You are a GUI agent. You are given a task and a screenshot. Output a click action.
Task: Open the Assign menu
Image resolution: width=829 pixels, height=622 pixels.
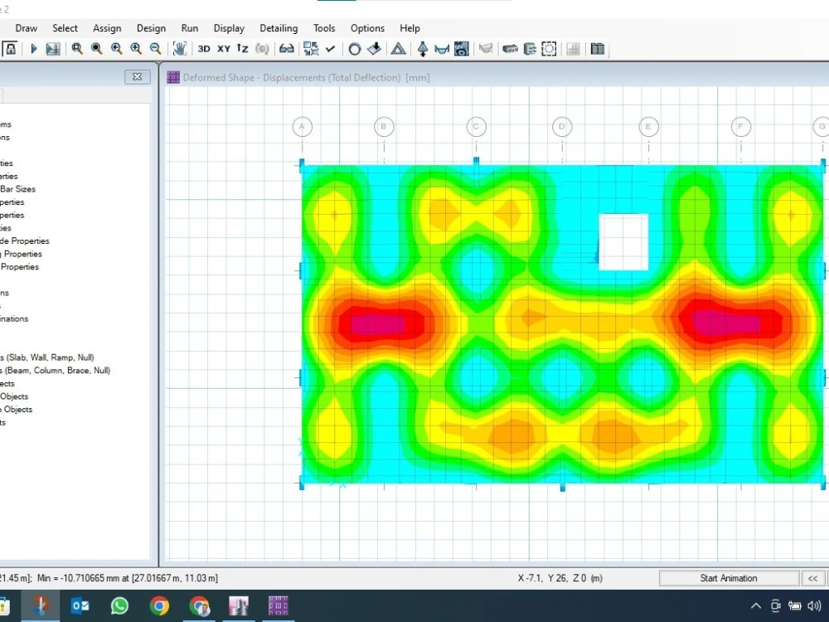point(107,27)
